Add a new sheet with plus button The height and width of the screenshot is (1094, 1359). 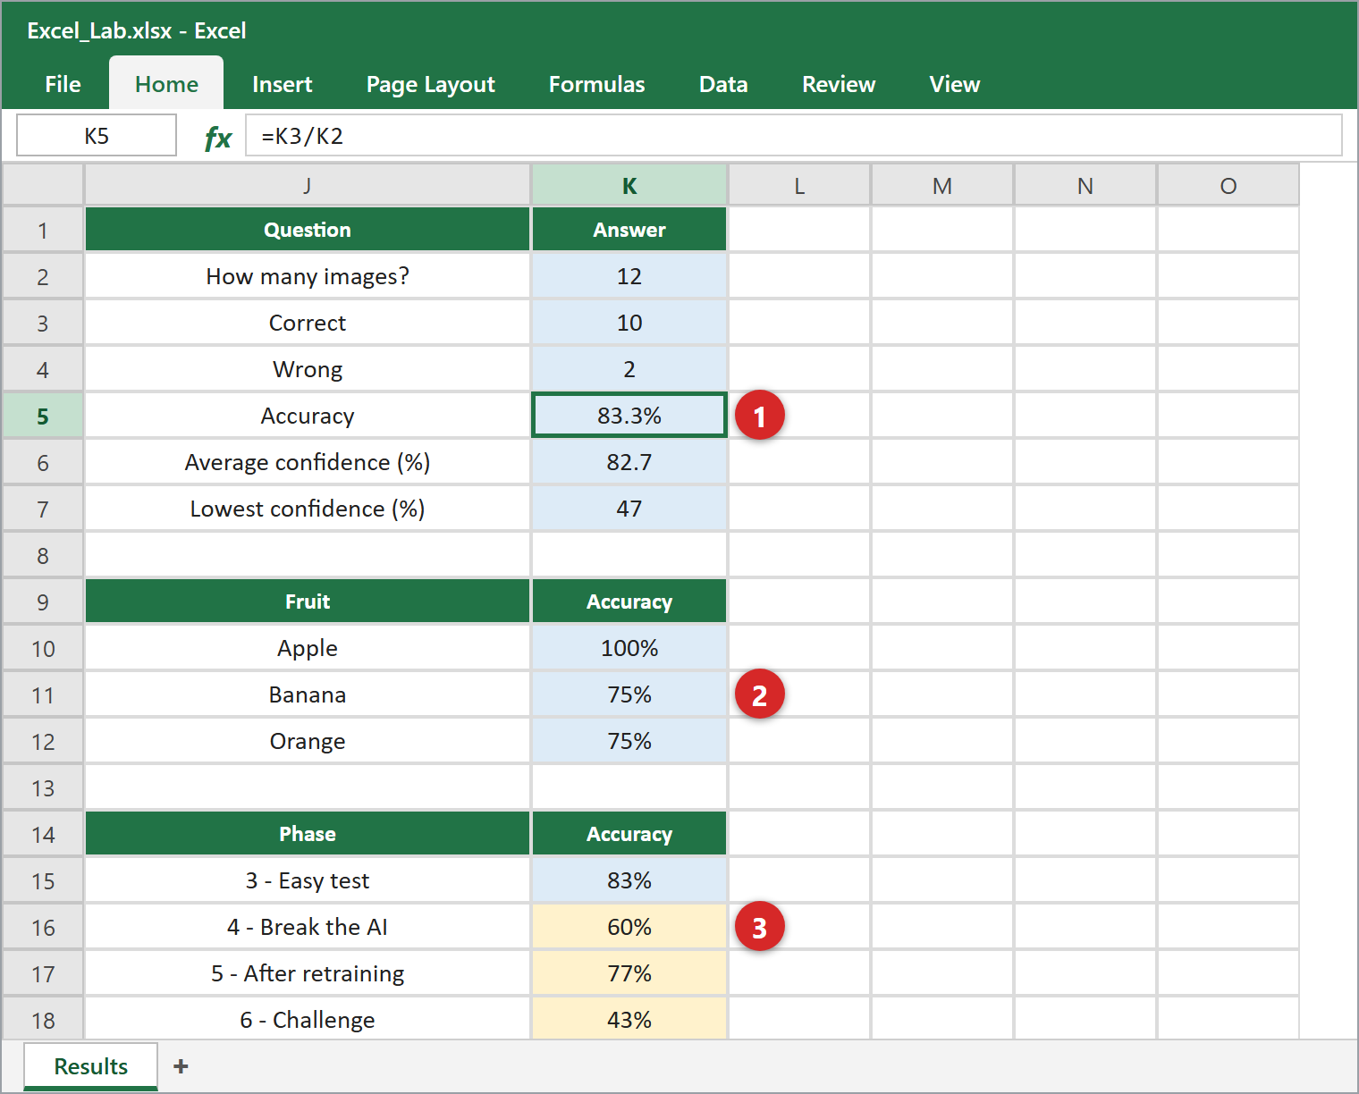pos(181,1066)
